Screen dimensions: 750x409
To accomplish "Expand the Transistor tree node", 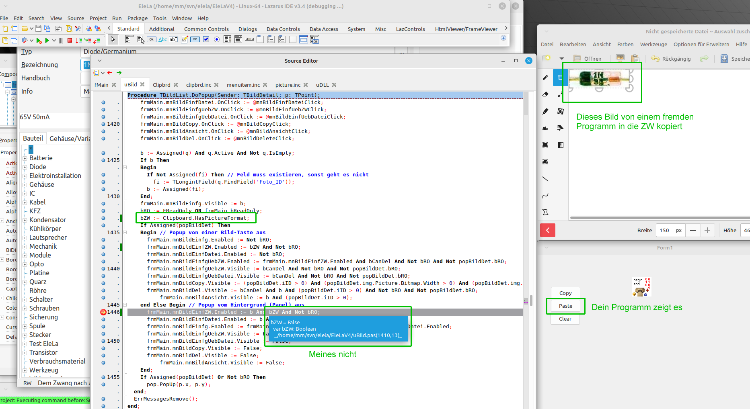I will point(25,353).
